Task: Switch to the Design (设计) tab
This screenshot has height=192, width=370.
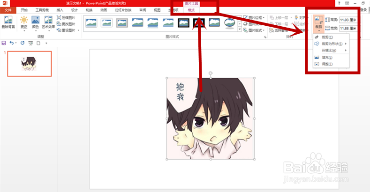Action: point(75,10)
